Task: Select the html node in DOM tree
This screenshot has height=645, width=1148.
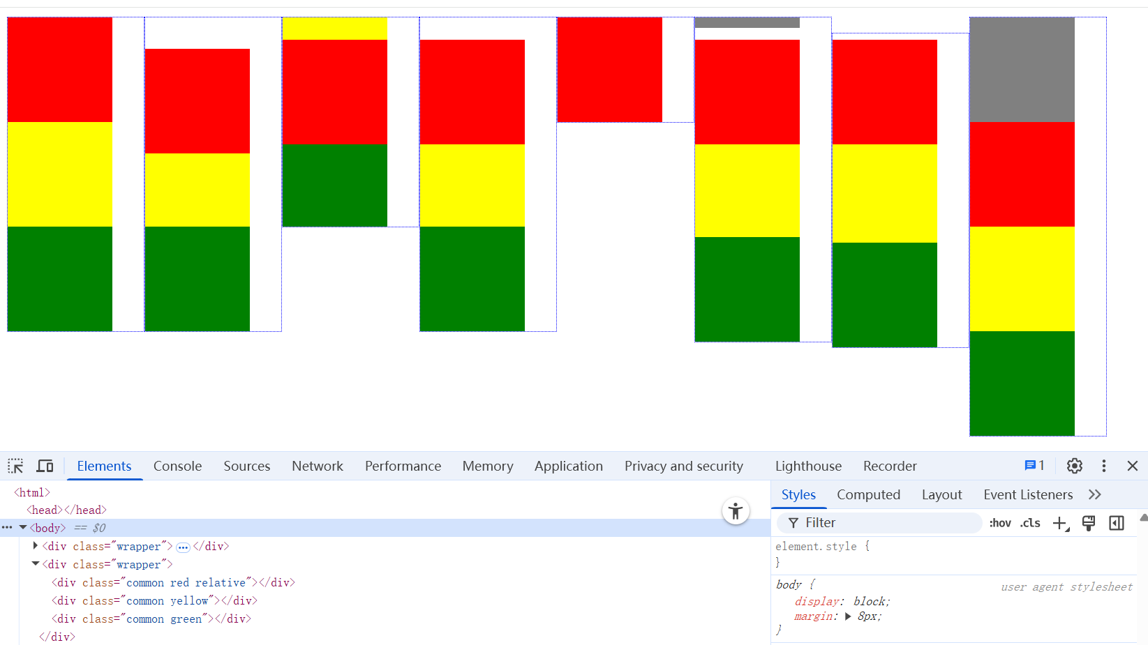Action: coord(32,492)
